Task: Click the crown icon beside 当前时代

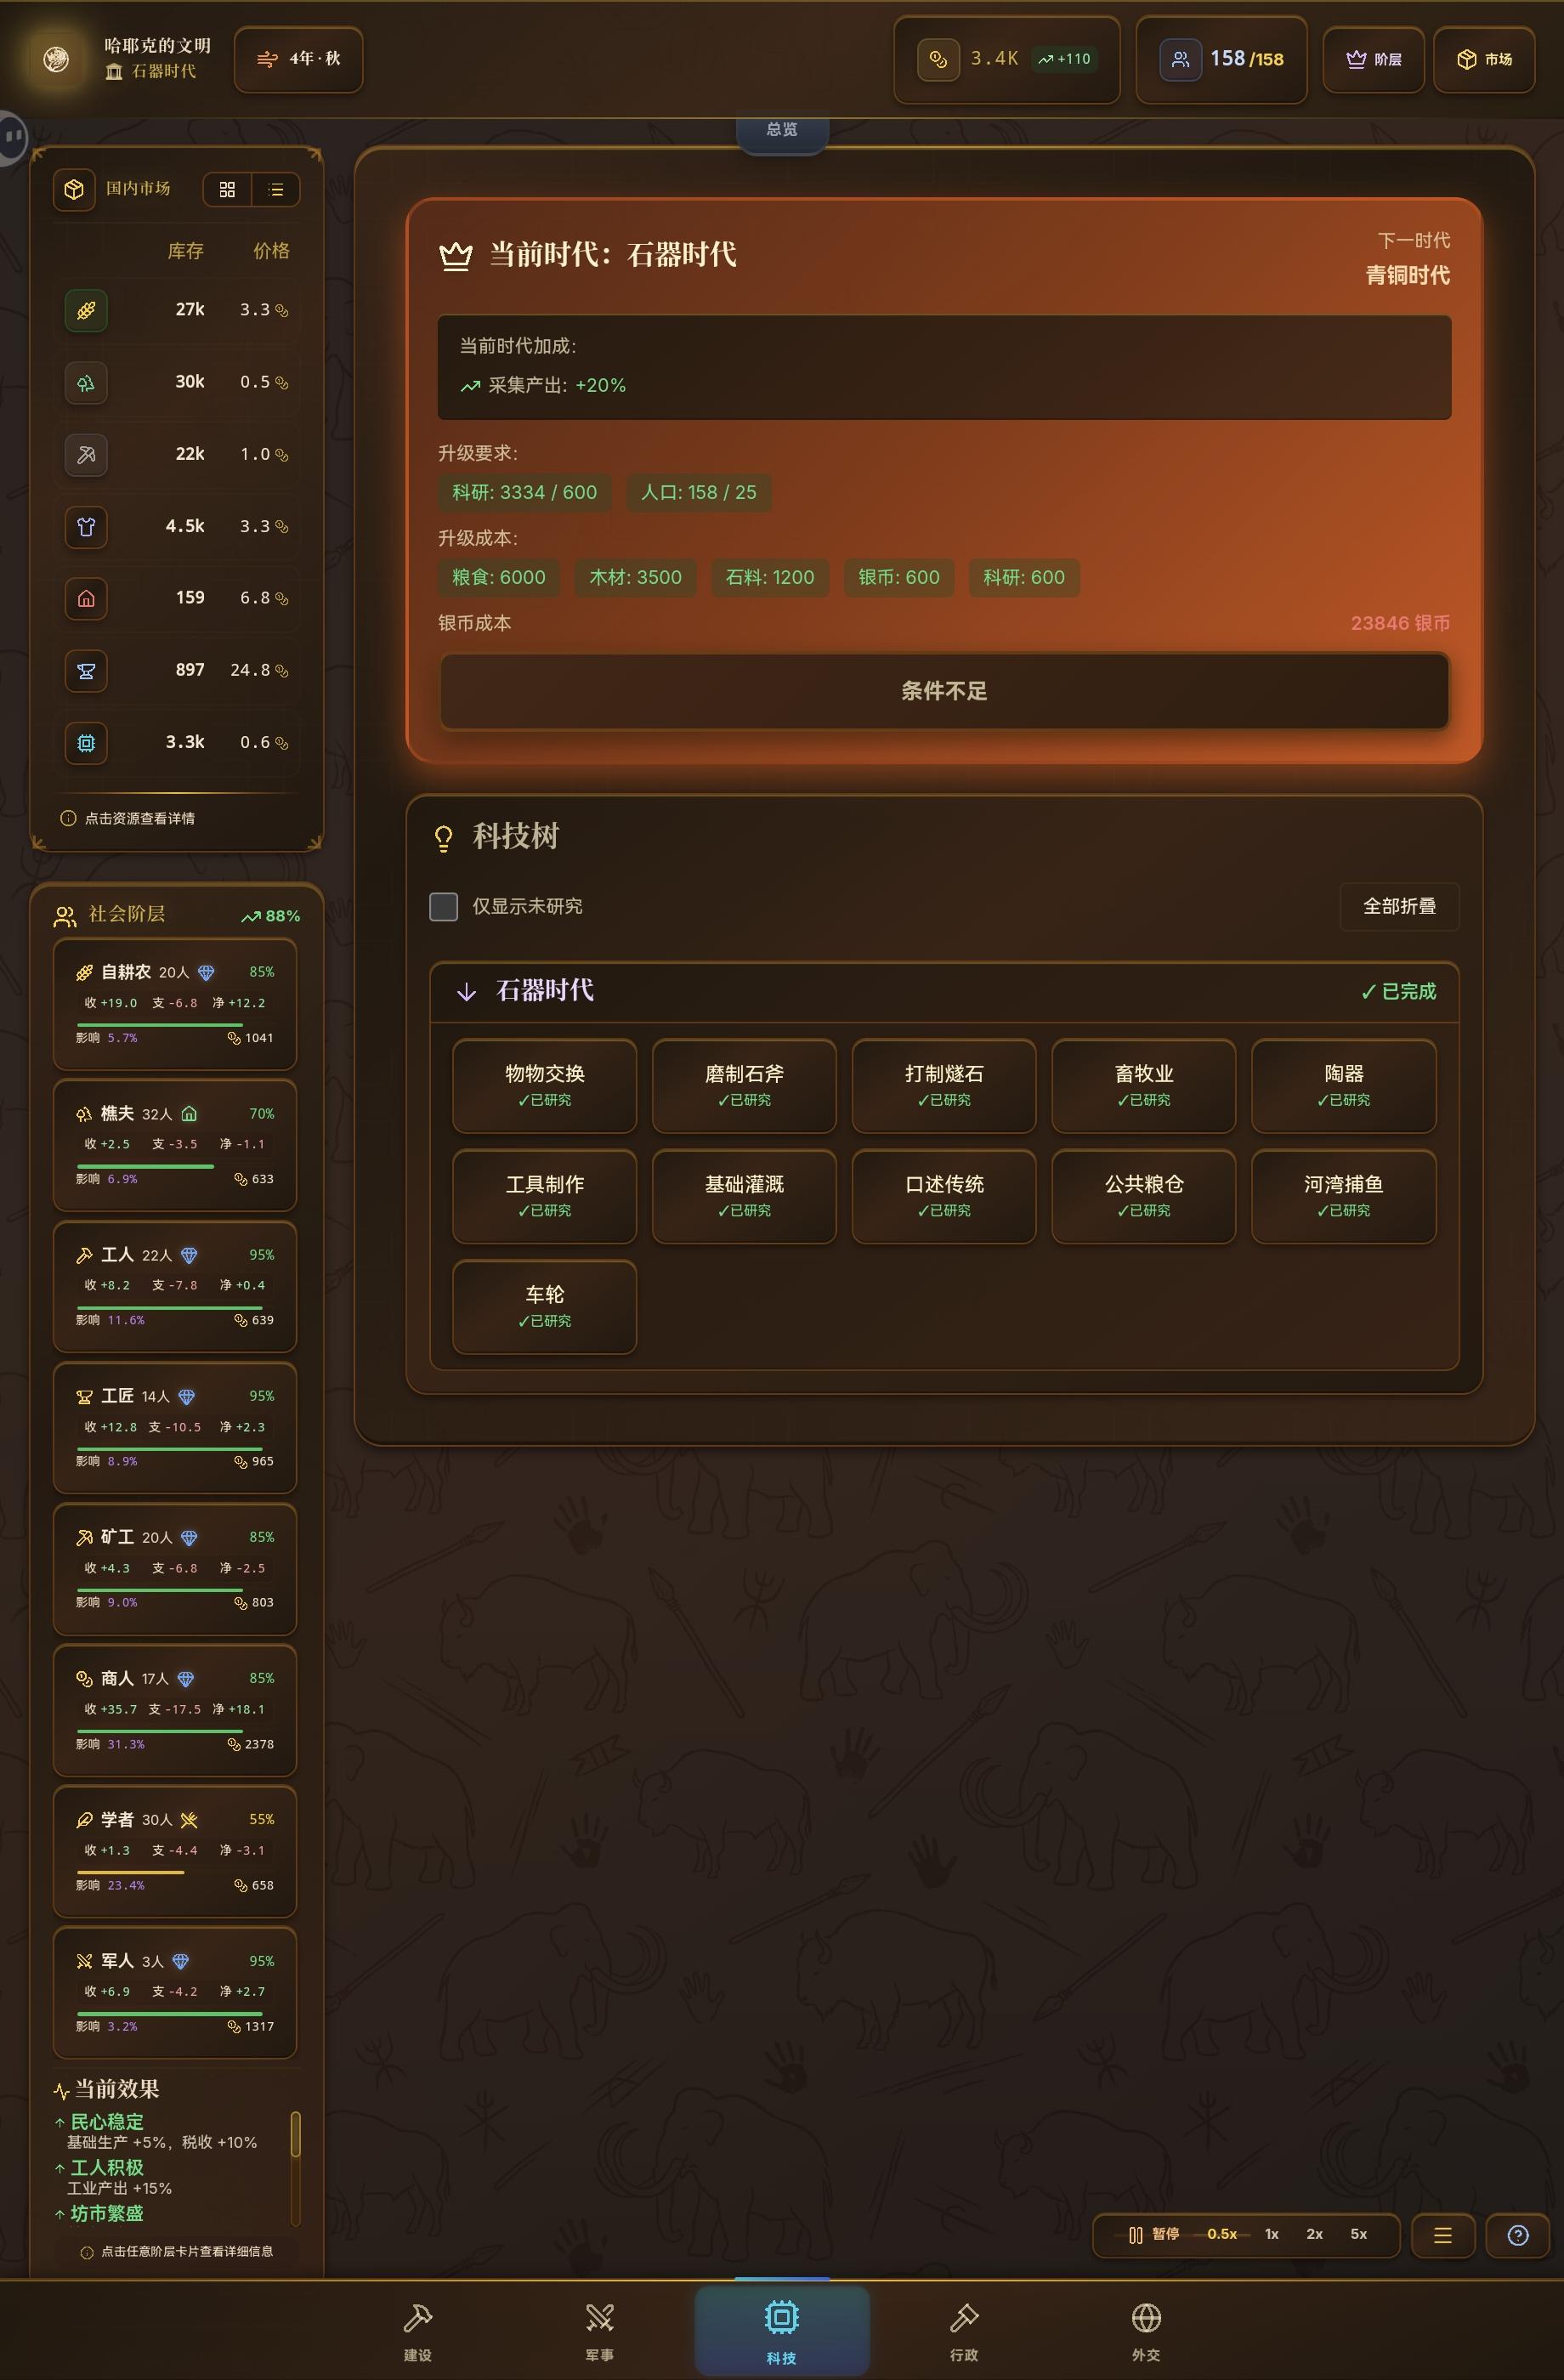Action: click(456, 255)
